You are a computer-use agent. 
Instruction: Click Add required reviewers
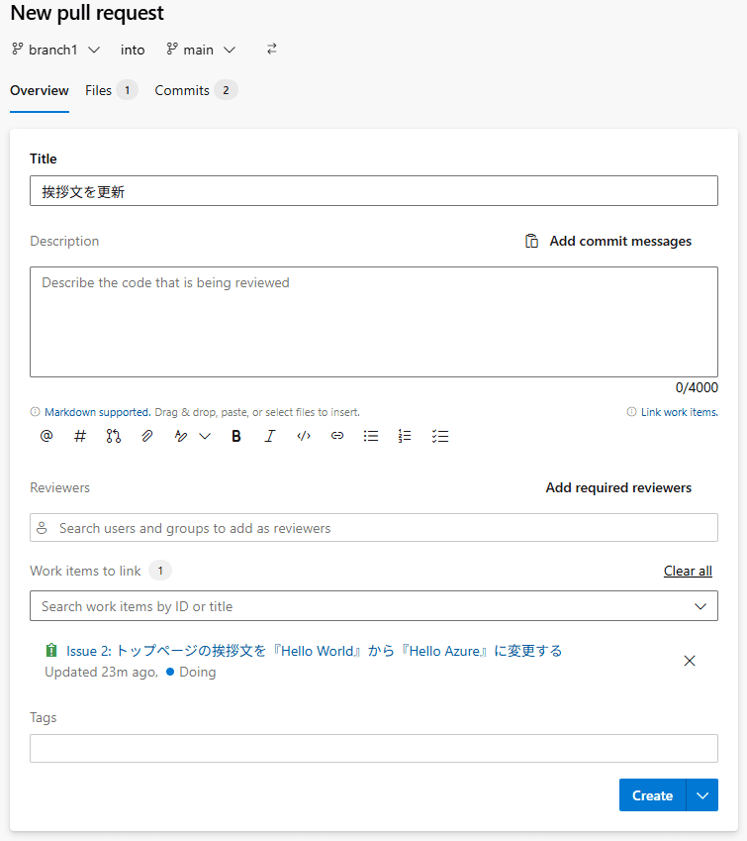(618, 488)
